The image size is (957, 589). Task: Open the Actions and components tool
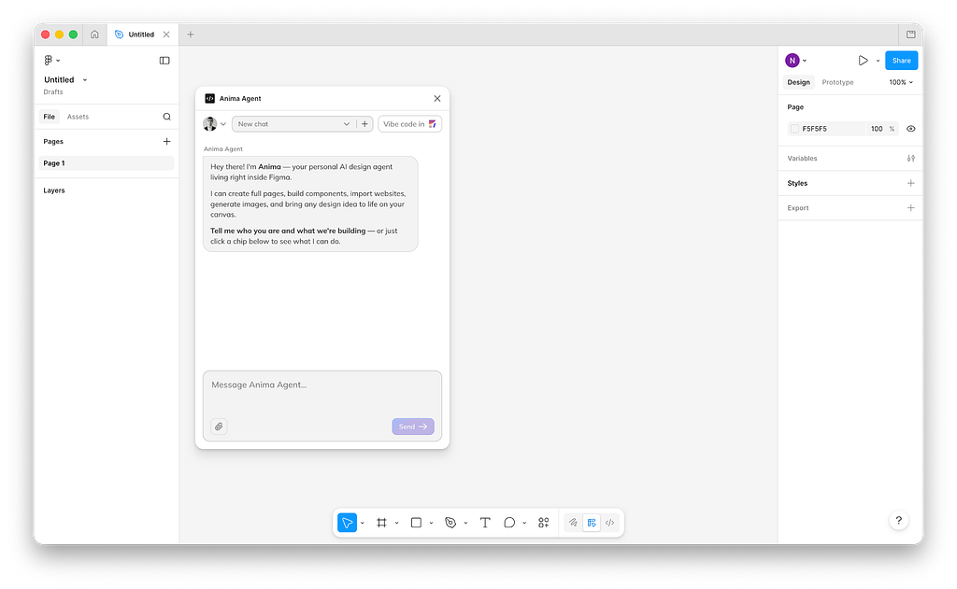[543, 523]
